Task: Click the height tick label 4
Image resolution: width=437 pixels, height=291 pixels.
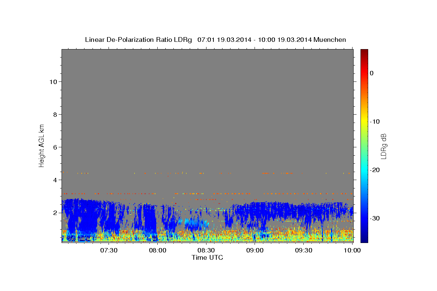Action: coord(55,180)
